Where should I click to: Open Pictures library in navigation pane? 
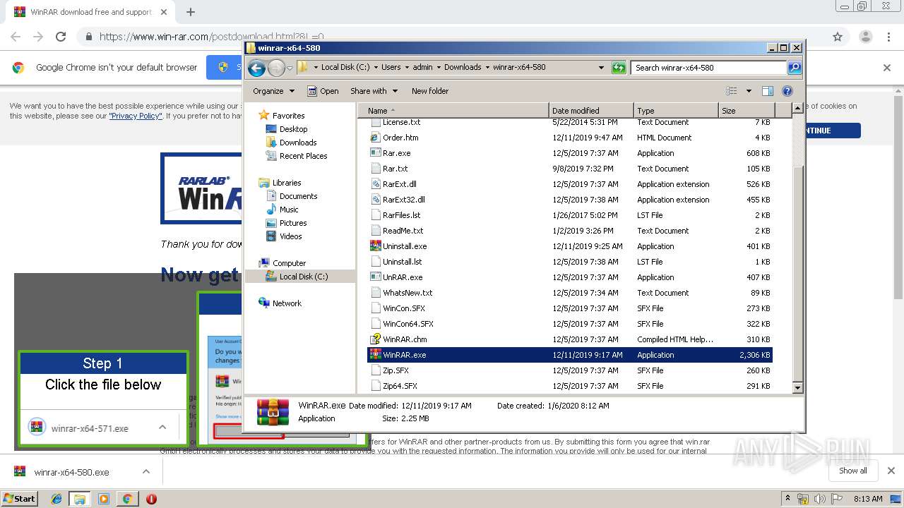coord(292,223)
